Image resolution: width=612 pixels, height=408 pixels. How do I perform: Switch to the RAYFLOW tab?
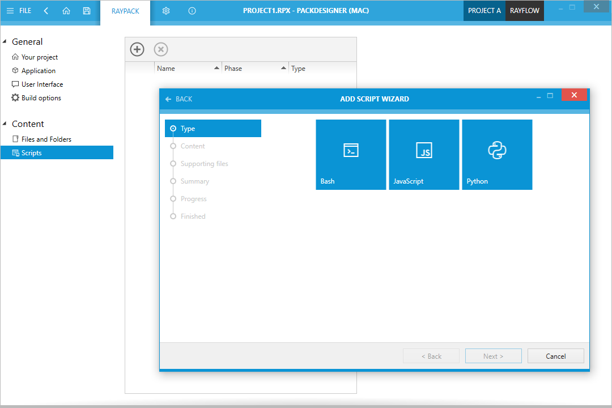(x=524, y=11)
